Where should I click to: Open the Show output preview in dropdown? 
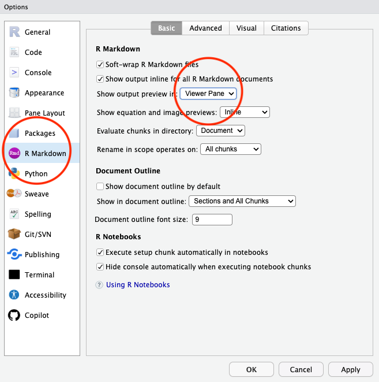coord(208,94)
